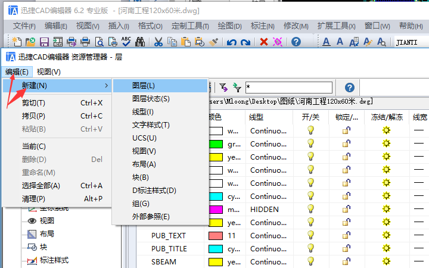Click the blue Help icon in main toolbar
This screenshot has width=429, height=268.
(x=296, y=42)
